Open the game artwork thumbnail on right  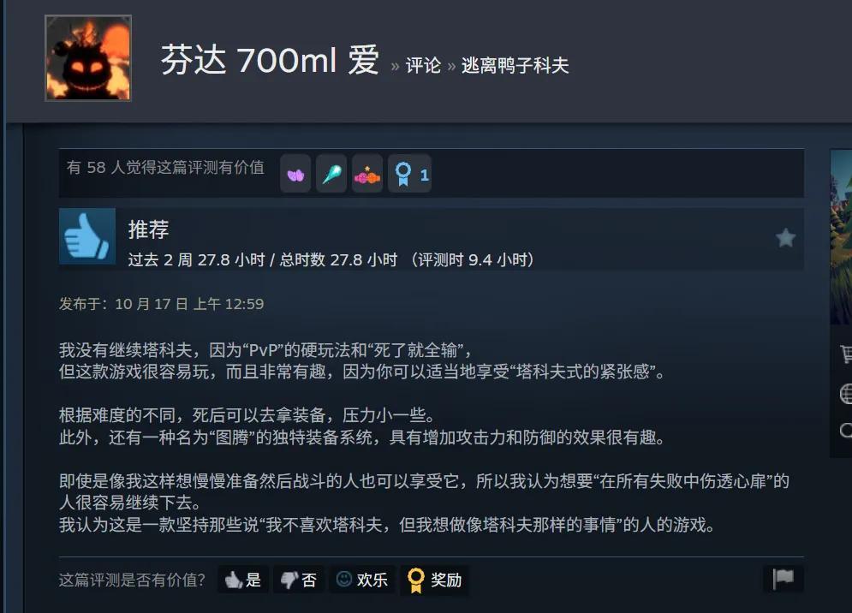[x=841, y=236]
